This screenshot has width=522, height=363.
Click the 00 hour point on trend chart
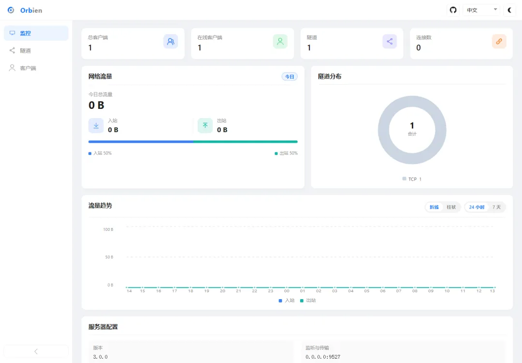click(x=287, y=287)
